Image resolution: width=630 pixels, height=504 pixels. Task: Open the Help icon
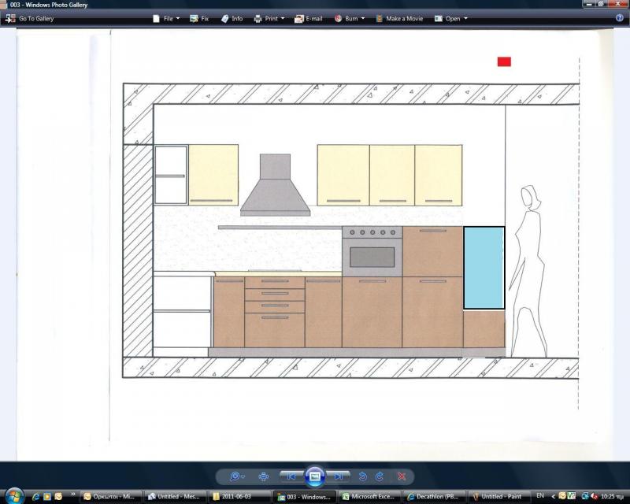pos(619,17)
